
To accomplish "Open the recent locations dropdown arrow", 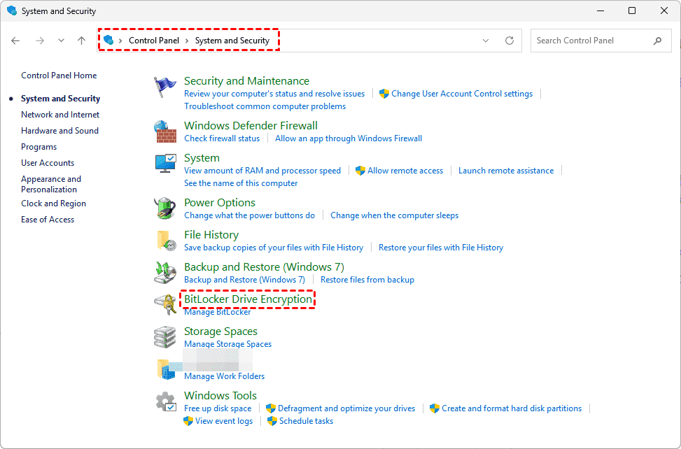I will [62, 41].
